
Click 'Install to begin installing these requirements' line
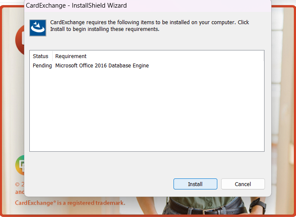(105, 29)
